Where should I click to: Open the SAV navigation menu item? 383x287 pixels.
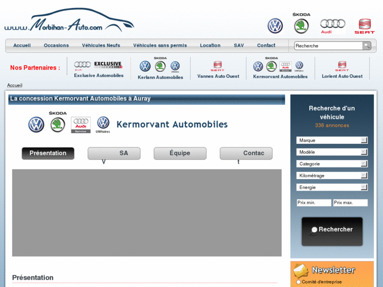(x=239, y=45)
